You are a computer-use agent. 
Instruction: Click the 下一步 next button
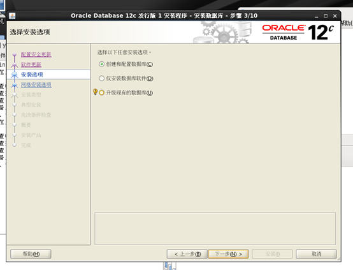[x=228, y=254]
